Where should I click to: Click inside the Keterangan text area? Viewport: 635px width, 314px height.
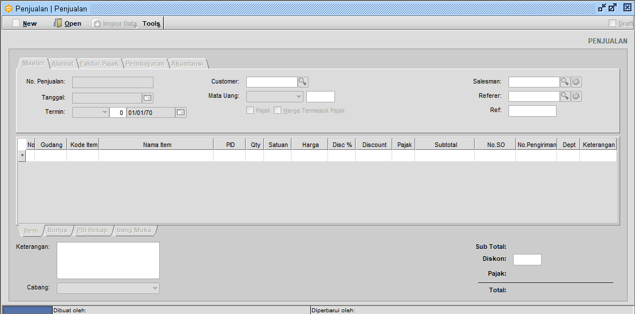tap(108, 260)
